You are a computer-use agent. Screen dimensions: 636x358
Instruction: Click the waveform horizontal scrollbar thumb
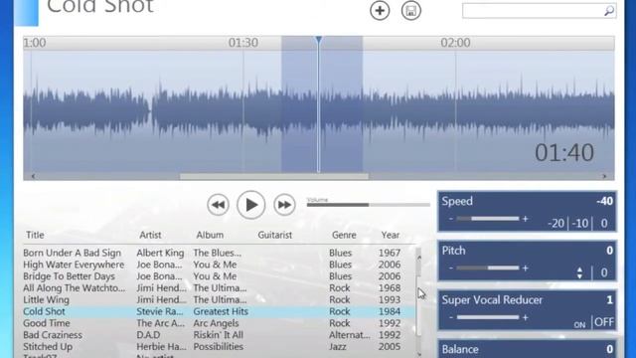coord(274,177)
